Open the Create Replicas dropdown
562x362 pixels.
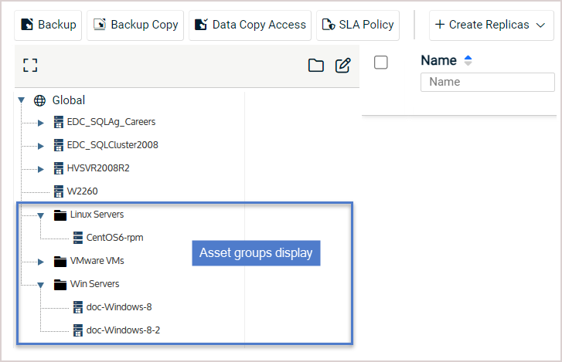491,25
